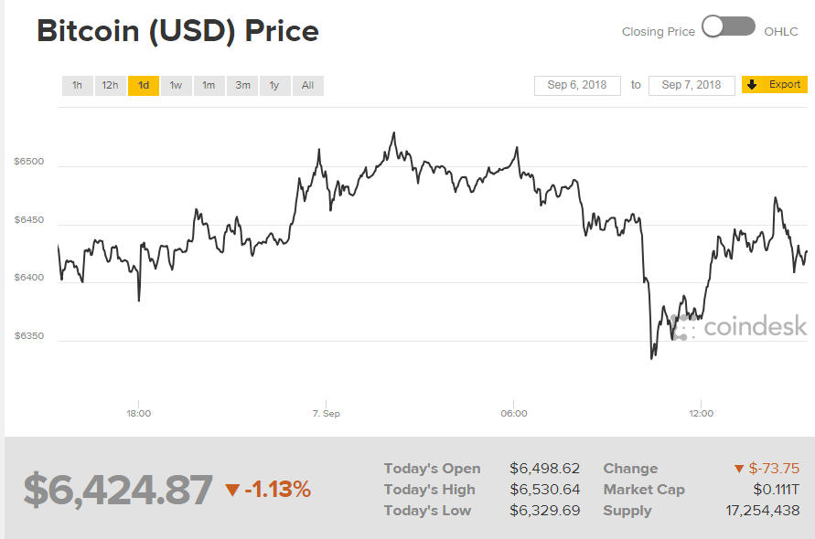Click the OHLC label
The image size is (815, 539).
(781, 32)
